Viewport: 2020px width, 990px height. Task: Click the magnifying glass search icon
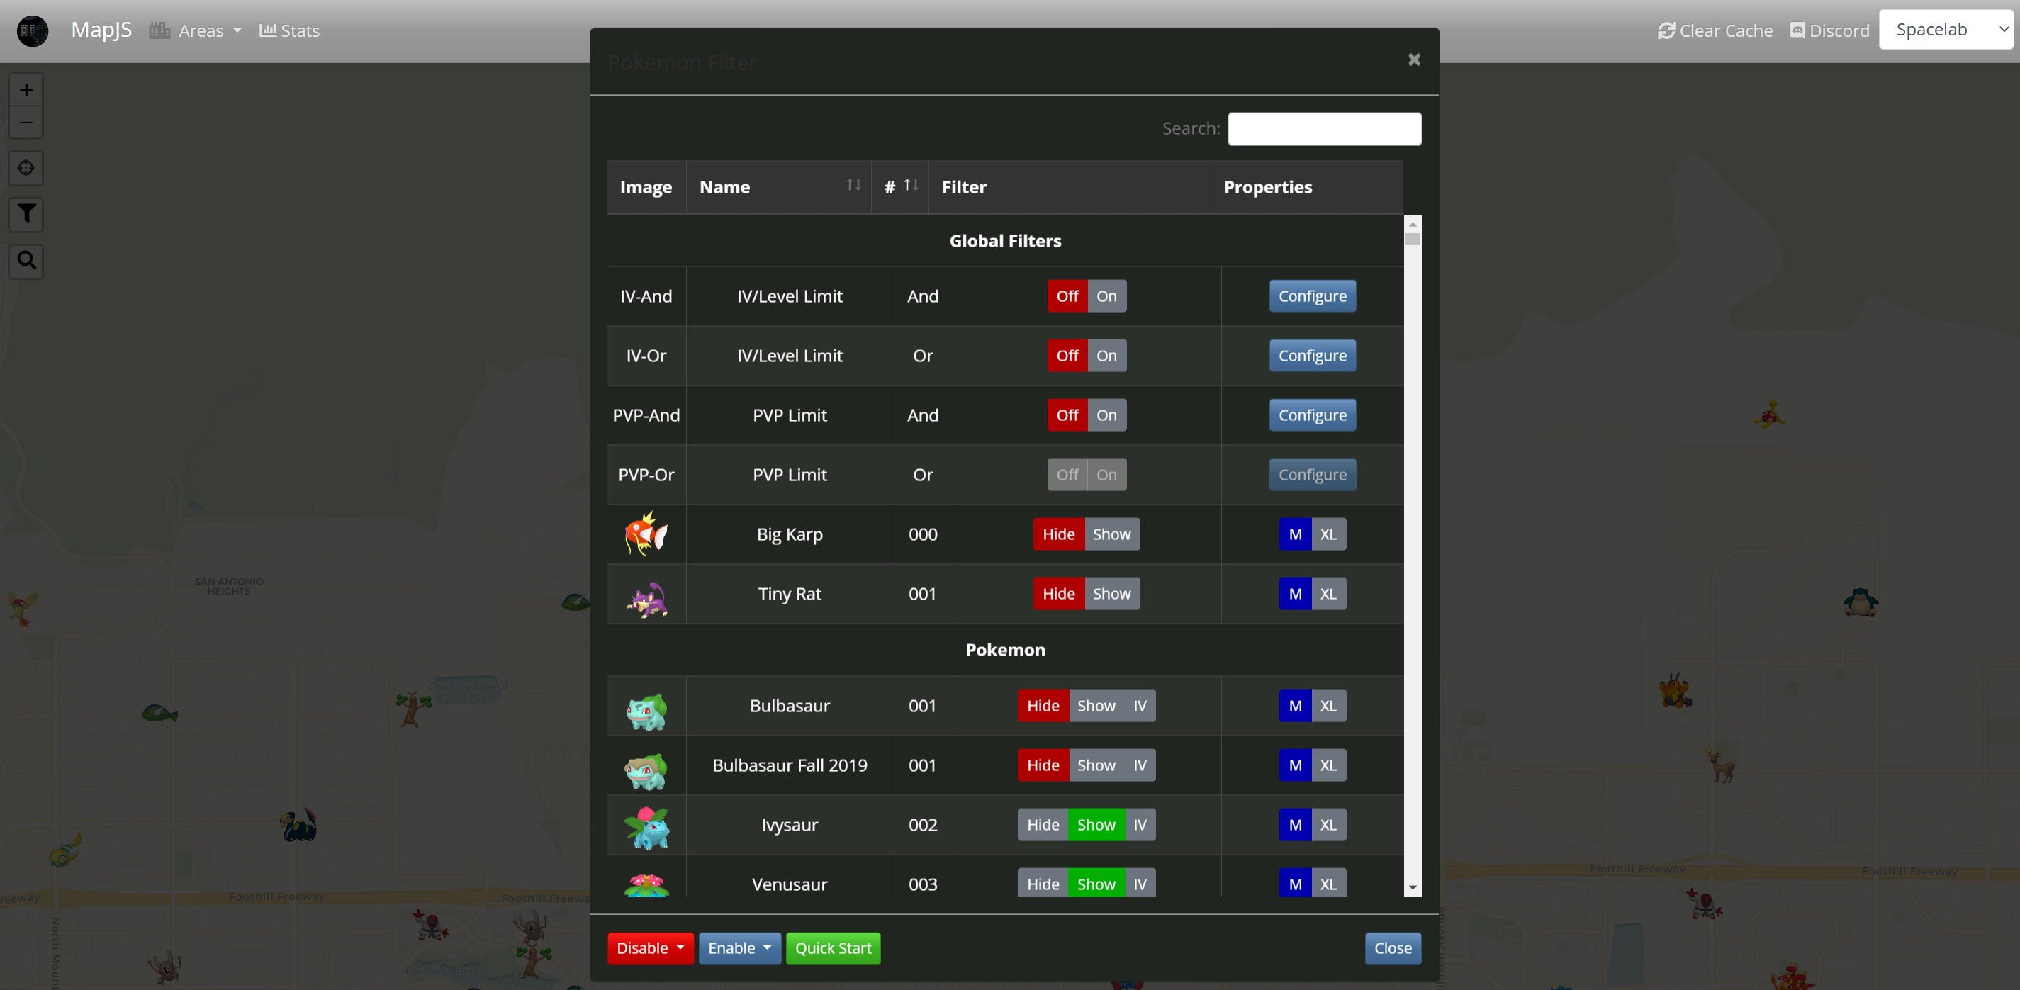tap(26, 260)
